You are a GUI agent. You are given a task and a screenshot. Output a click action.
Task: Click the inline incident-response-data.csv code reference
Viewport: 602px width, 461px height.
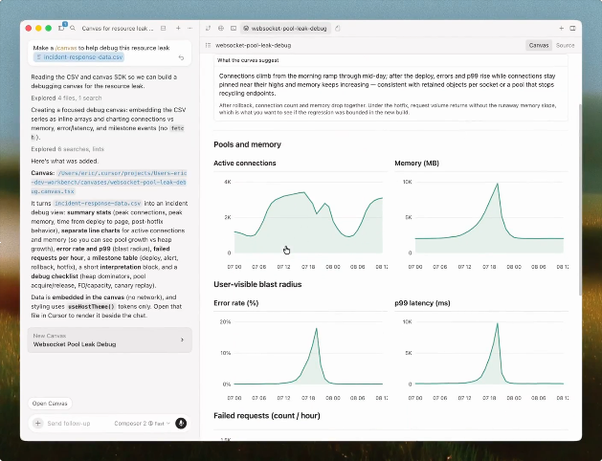click(98, 204)
